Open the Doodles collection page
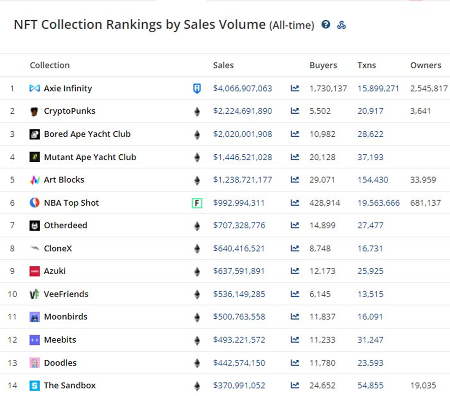Viewport: 450px width, 396px height. (60, 363)
